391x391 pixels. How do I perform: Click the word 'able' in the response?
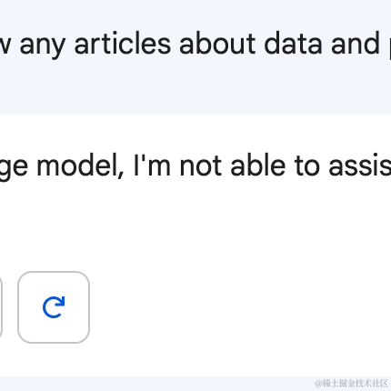[258, 166]
